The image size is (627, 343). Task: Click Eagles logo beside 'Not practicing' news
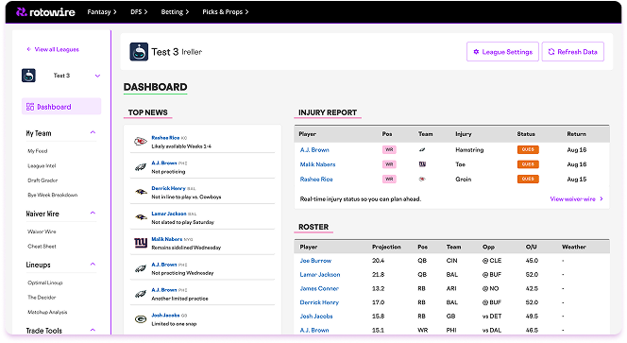click(x=141, y=167)
